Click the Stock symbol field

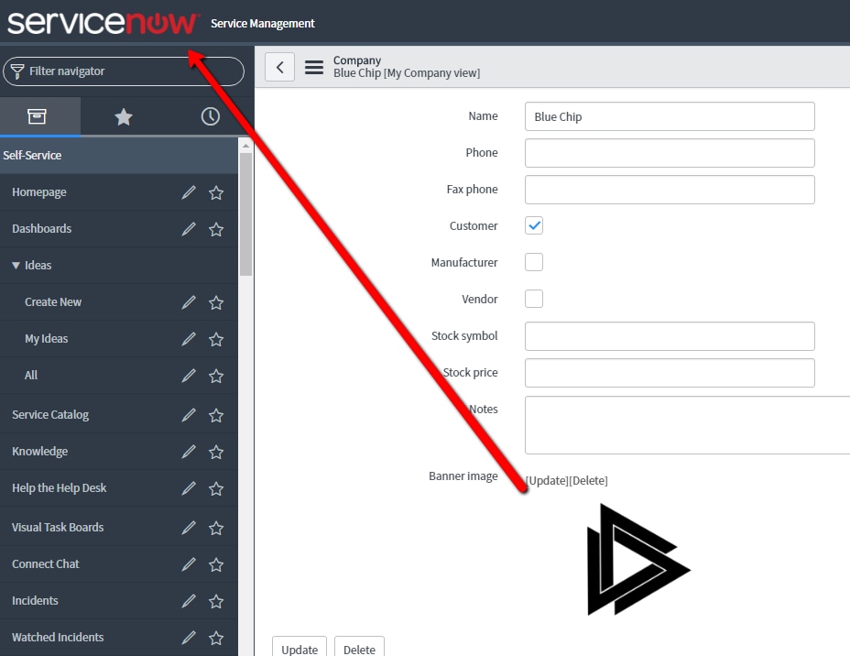(x=670, y=336)
